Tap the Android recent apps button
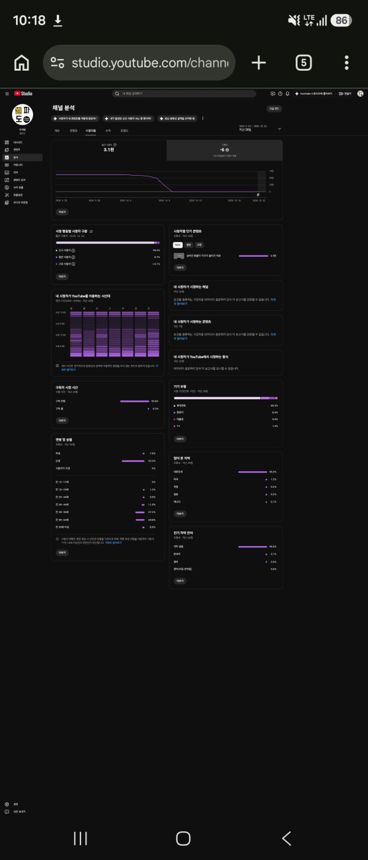The image size is (368, 860). tap(80, 838)
